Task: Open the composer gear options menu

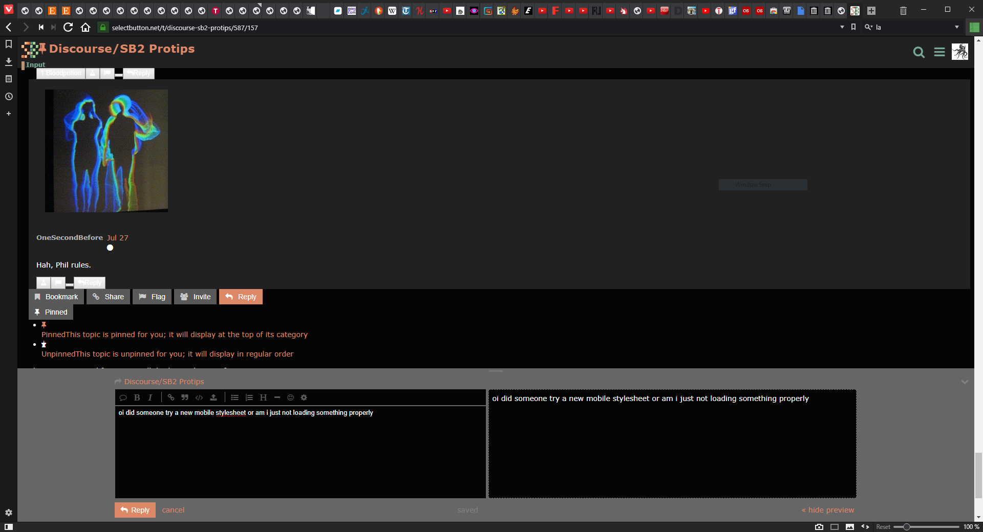Action: [304, 397]
